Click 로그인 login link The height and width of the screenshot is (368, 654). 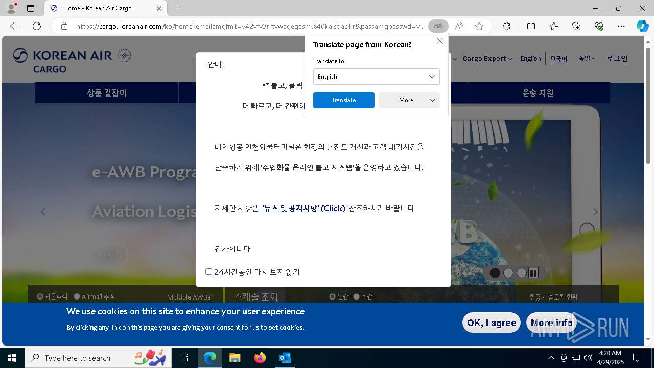[x=617, y=59]
